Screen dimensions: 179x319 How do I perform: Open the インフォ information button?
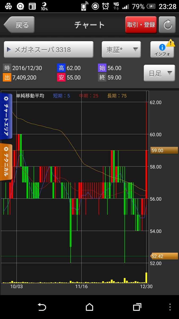pos(162,49)
